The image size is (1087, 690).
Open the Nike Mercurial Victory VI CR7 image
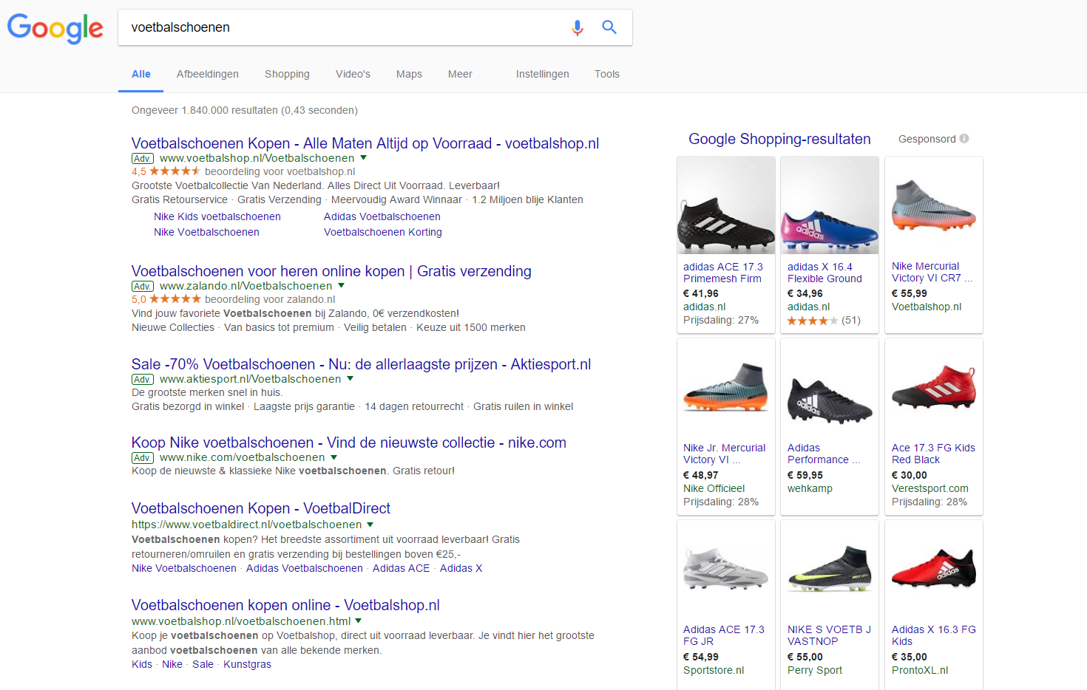coord(933,207)
